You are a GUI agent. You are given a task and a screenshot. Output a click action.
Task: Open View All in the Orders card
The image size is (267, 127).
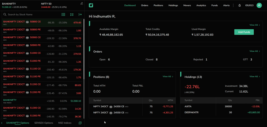pyautogui.click(x=255, y=51)
